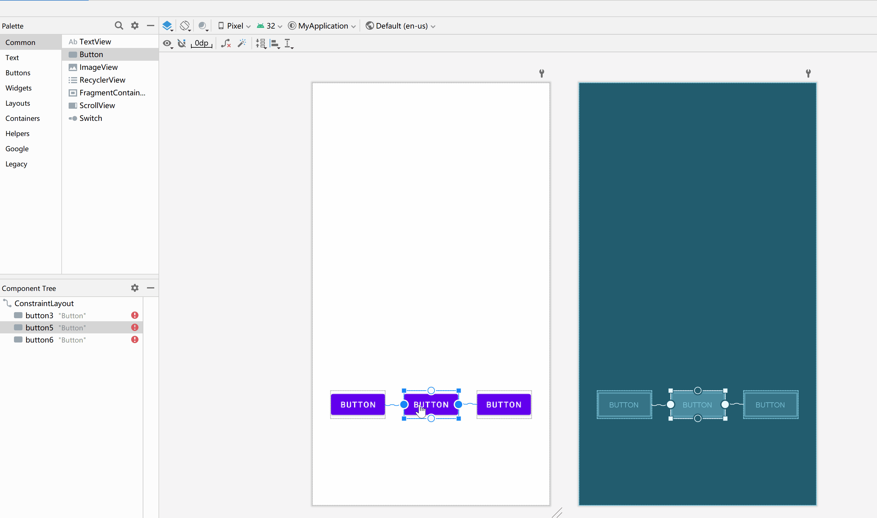877x518 pixels.
Task: Open the Pack arrangement tool
Action: tap(261, 43)
